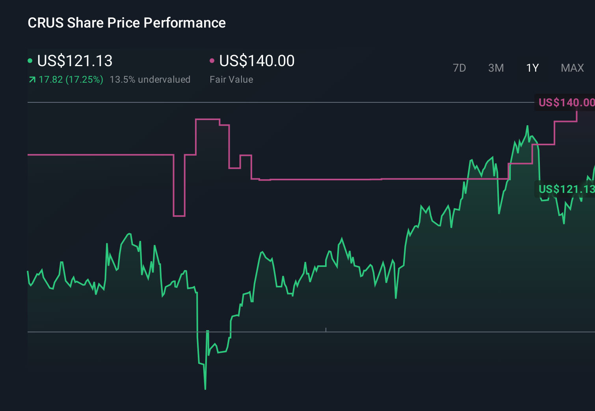The height and width of the screenshot is (411, 595).
Task: Switch to the 7D time range
Action: click(460, 68)
